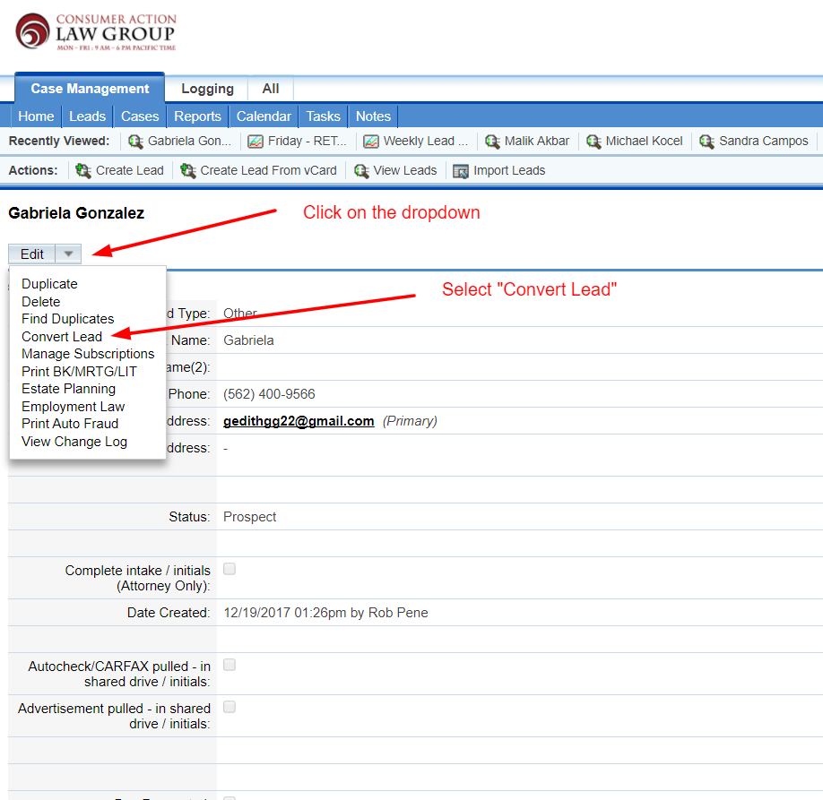Viewport: 823px width, 800px height.
Task: Click the Create Lead icon
Action: tap(83, 170)
